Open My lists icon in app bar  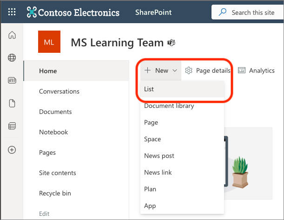(x=12, y=126)
